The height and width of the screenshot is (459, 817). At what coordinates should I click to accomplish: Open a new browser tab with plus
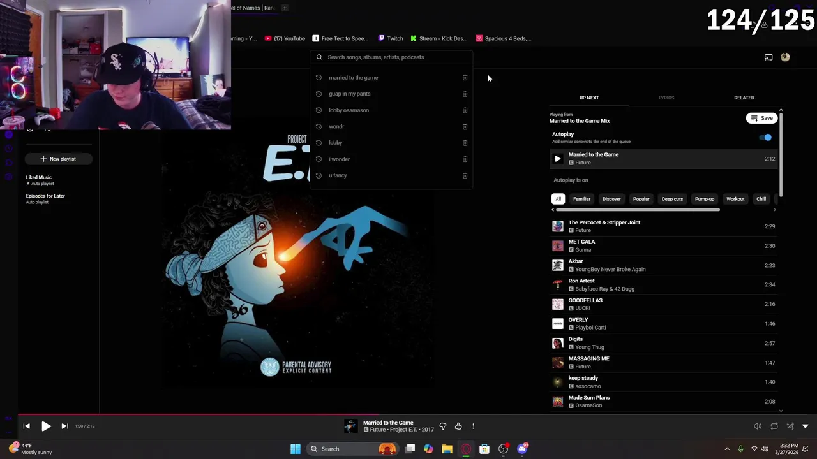285,8
